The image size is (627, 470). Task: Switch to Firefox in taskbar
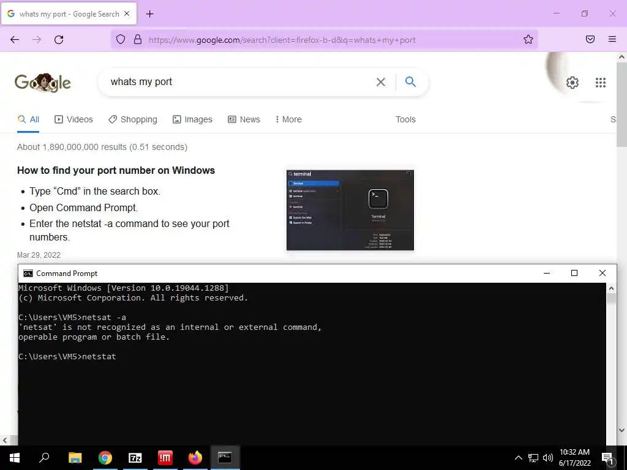(195, 458)
